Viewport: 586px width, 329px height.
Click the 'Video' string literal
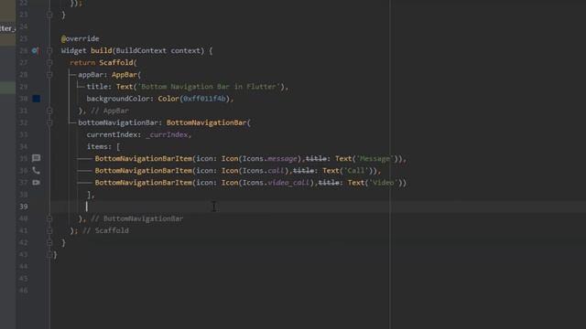pos(383,183)
